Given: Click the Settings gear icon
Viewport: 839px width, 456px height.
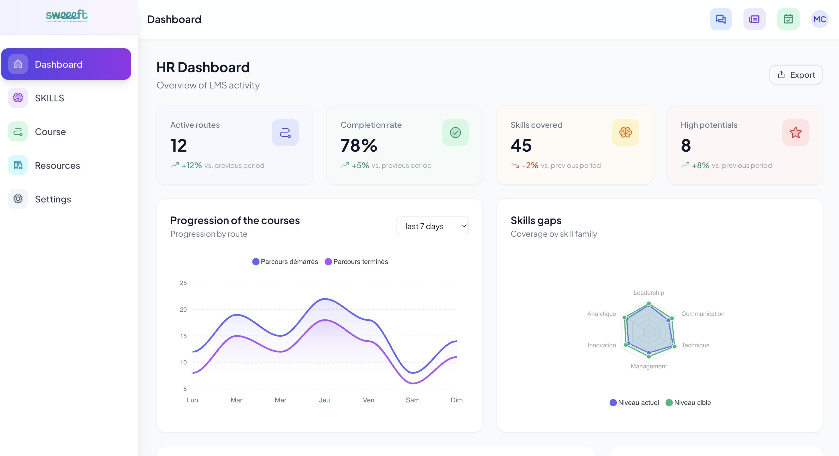Looking at the screenshot, I should coord(18,199).
